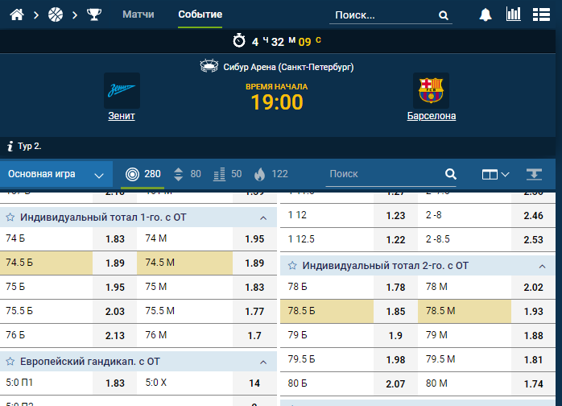Image resolution: width=562 pixels, height=406 pixels.
Task: Open column layout dropdown
Action: click(x=495, y=174)
